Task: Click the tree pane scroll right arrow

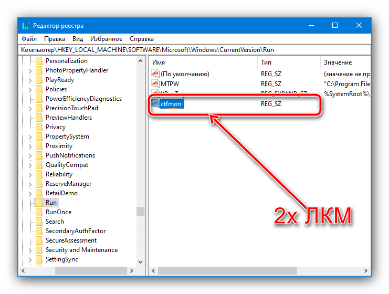Action: click(x=132, y=270)
